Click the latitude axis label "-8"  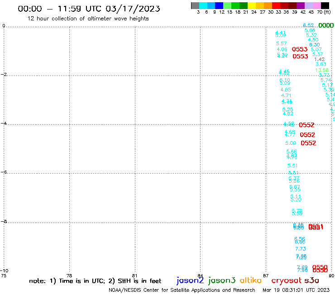[4, 221]
